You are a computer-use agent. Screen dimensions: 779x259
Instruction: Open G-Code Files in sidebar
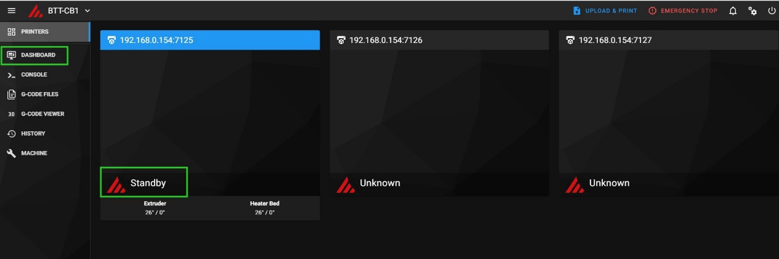point(39,95)
